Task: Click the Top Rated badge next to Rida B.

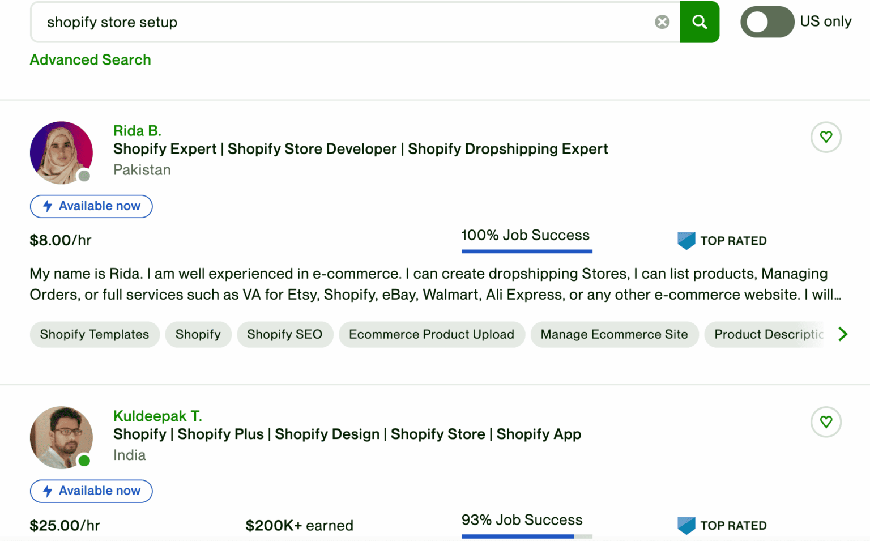Action: tap(721, 240)
